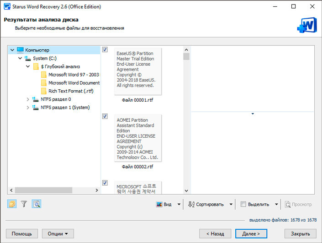
Task: Open the Сортировать dropdown arrow
Action: click(231, 204)
